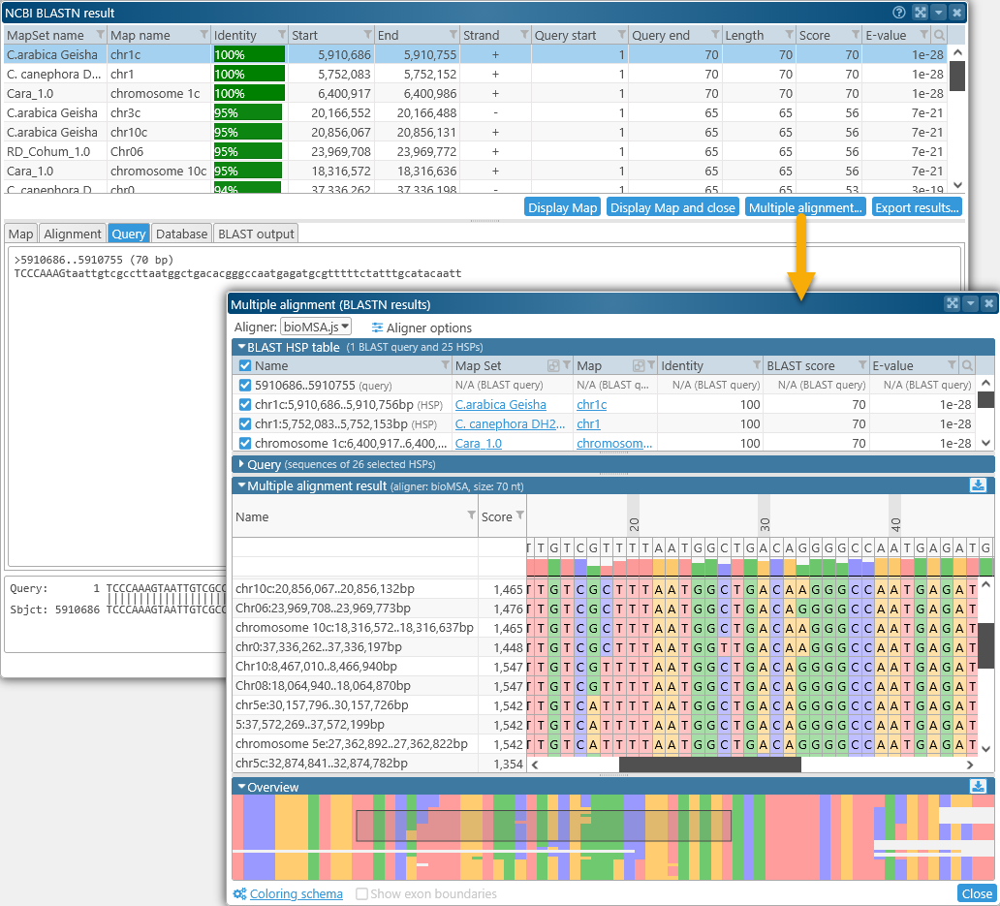1000x906 pixels.
Task: Toggle the select-all checkbox beside Name header
Action: (x=245, y=365)
